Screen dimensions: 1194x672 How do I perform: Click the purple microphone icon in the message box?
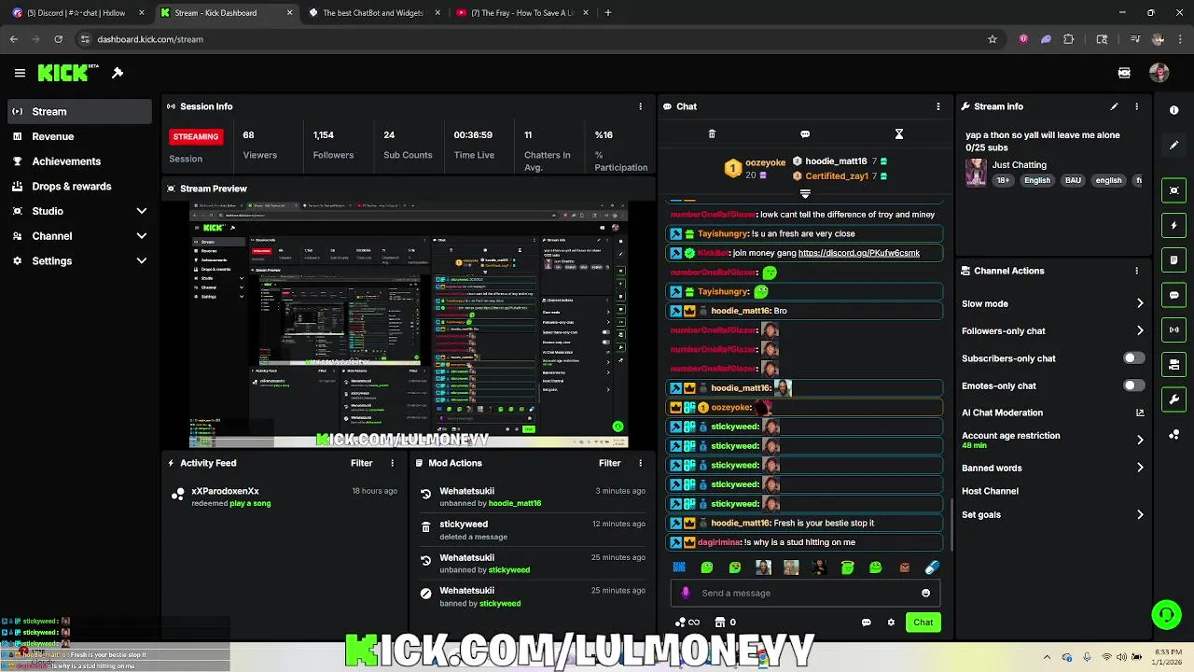coord(686,593)
